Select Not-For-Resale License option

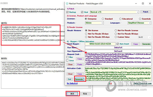pyautogui.click(x=116, y=30)
